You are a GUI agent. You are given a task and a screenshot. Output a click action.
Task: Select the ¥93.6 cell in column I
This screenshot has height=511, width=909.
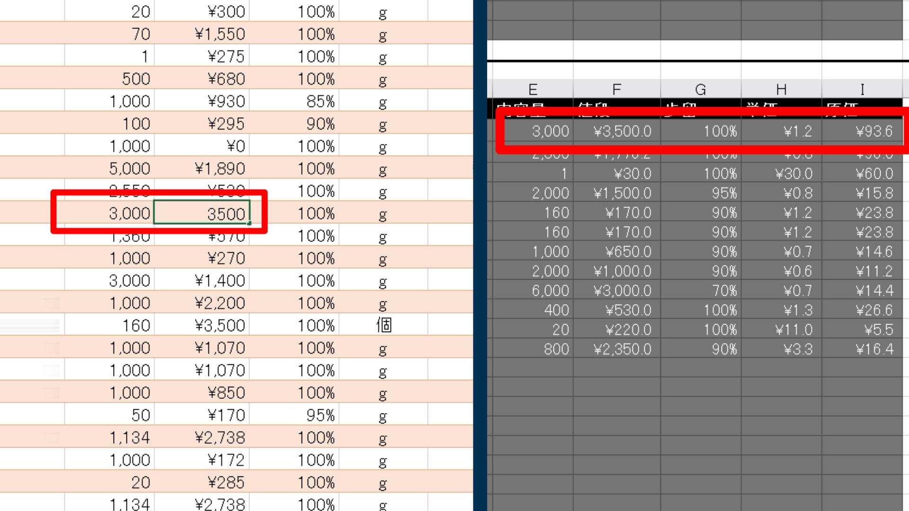[x=862, y=131]
